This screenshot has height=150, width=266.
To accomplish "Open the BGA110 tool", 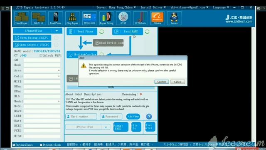I will pyautogui.click(x=39, y=18).
